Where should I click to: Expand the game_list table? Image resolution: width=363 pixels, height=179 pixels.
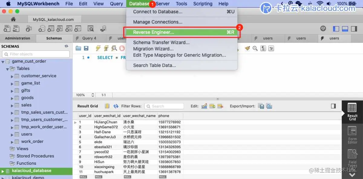(12, 84)
